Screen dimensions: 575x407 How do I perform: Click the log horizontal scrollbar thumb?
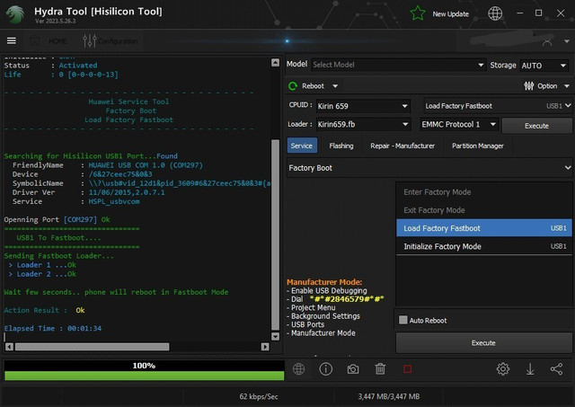click(x=92, y=347)
